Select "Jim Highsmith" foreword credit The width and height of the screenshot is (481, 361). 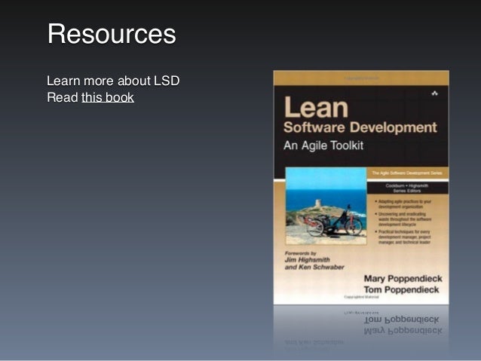[308, 260]
